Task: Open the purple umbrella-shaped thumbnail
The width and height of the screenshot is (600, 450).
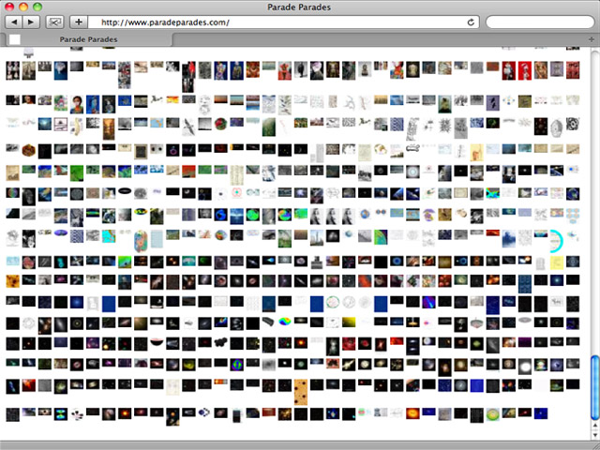Action: 428,215
